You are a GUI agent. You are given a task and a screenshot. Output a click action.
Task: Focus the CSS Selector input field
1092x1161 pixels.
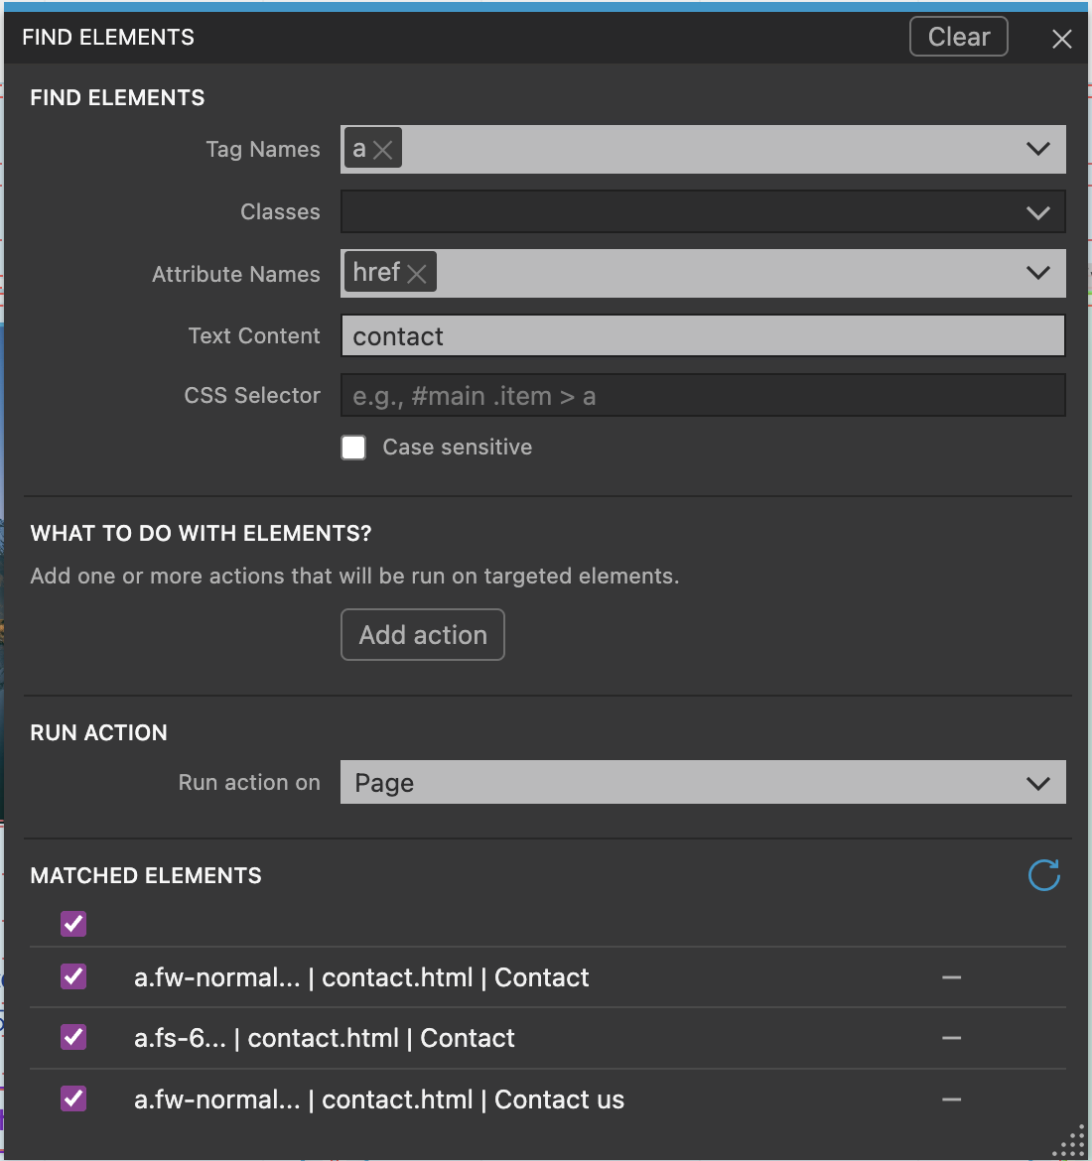click(x=703, y=396)
